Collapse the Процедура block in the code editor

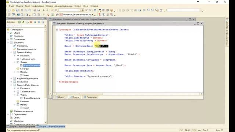[x=57, y=30]
